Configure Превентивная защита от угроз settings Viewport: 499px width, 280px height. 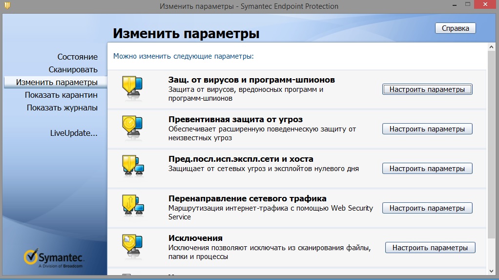427,129
